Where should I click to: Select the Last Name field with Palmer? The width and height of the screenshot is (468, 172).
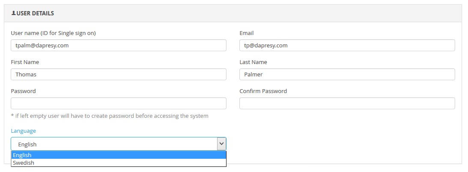point(347,74)
